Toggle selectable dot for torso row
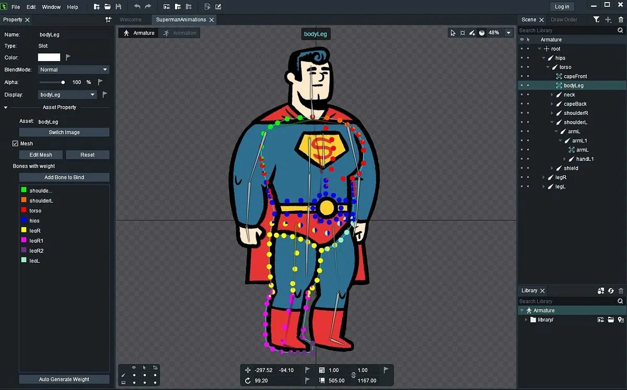 (528, 67)
